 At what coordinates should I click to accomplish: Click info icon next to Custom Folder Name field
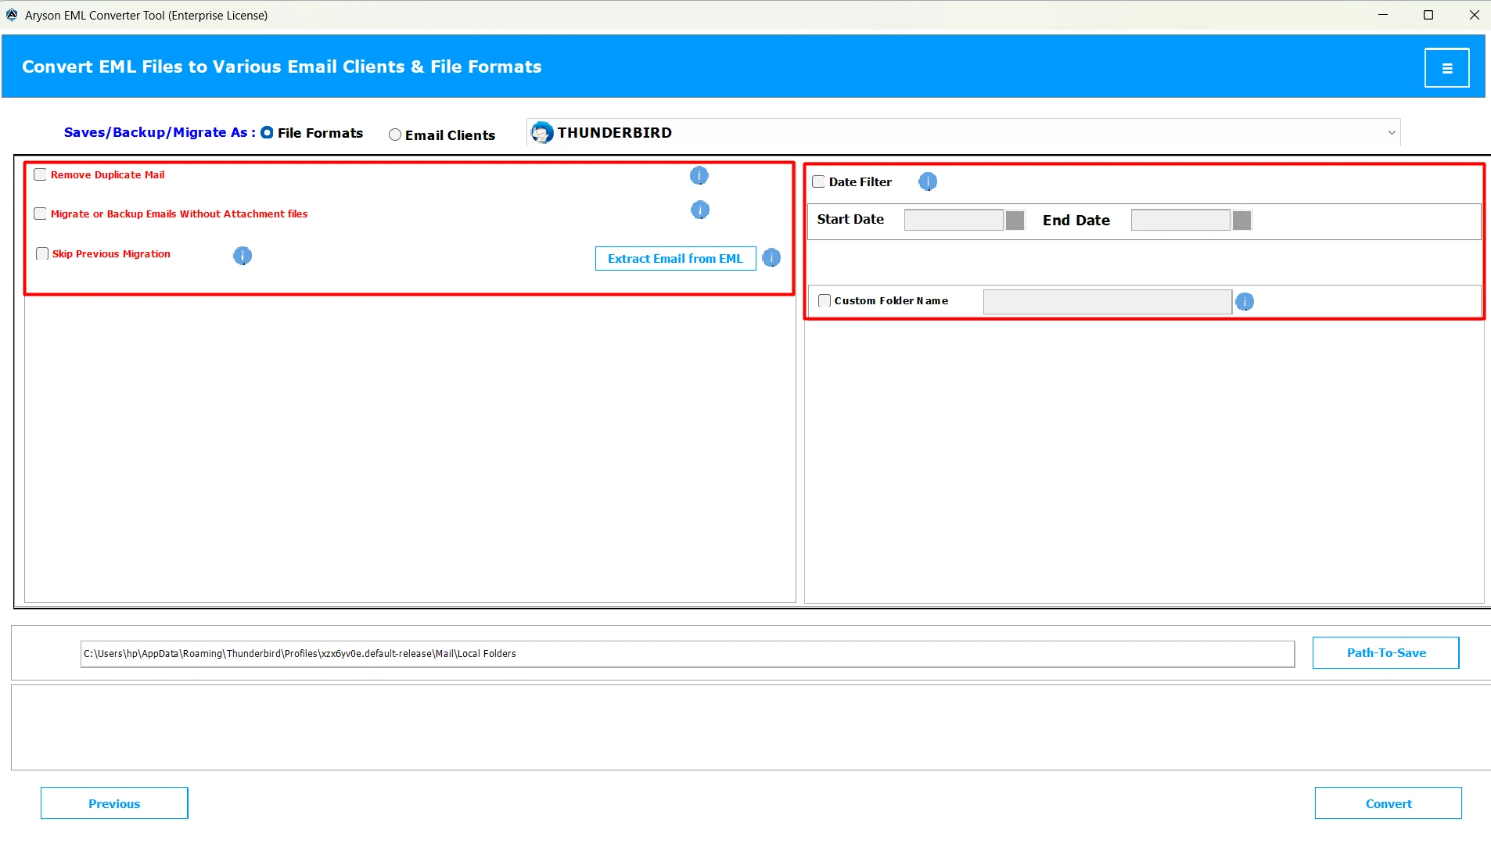click(x=1244, y=301)
